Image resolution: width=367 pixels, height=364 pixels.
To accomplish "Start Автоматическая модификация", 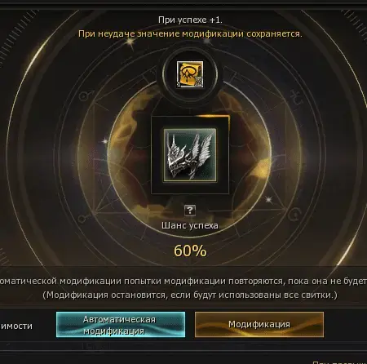I will [x=121, y=325].
